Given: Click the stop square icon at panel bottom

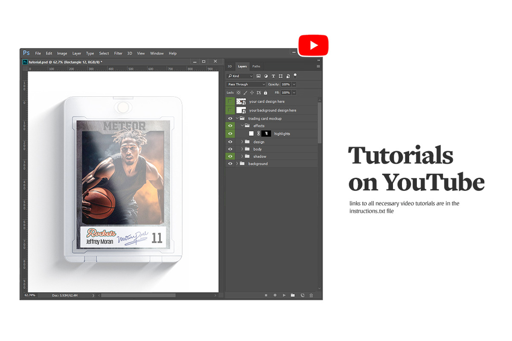Looking at the screenshot, I should (x=266, y=295).
